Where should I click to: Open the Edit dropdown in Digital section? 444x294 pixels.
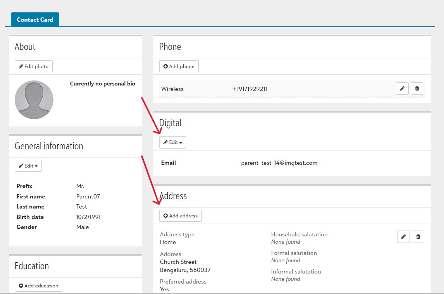click(172, 142)
